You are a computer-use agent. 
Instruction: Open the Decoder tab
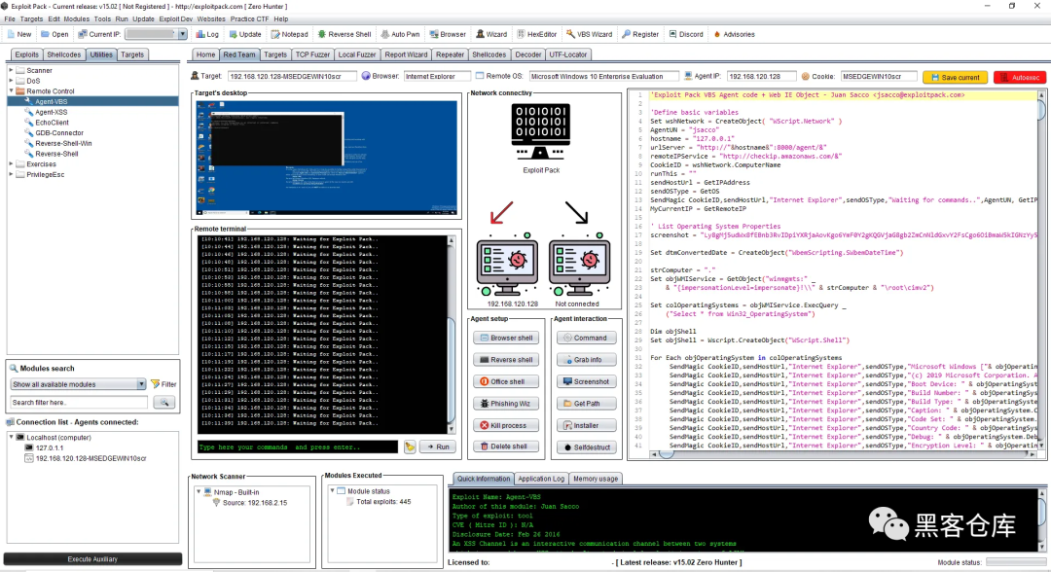[528, 54]
